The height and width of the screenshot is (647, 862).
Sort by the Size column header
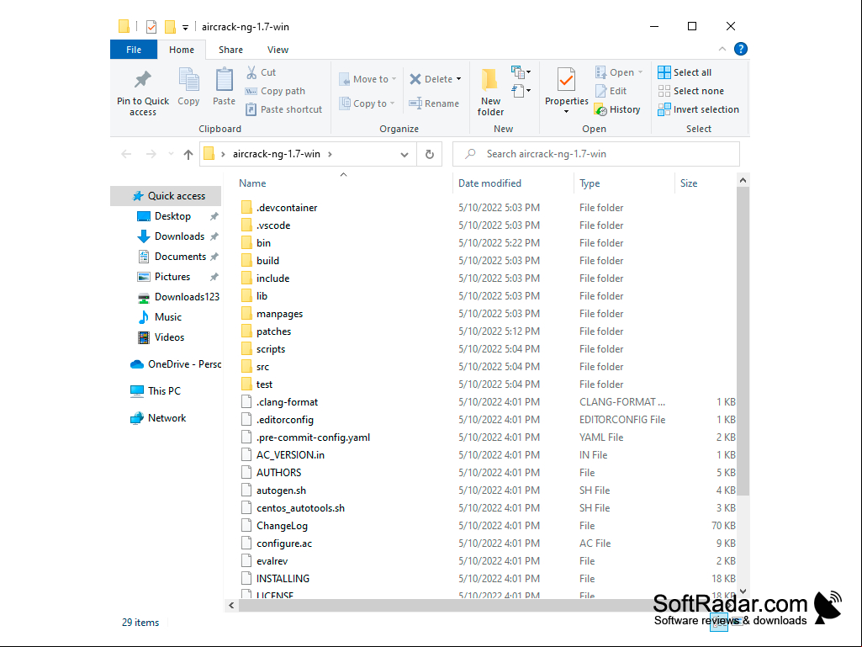coord(689,183)
